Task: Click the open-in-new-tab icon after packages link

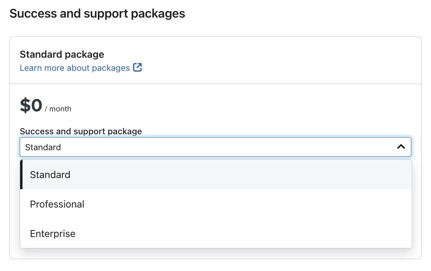Action: tap(138, 68)
